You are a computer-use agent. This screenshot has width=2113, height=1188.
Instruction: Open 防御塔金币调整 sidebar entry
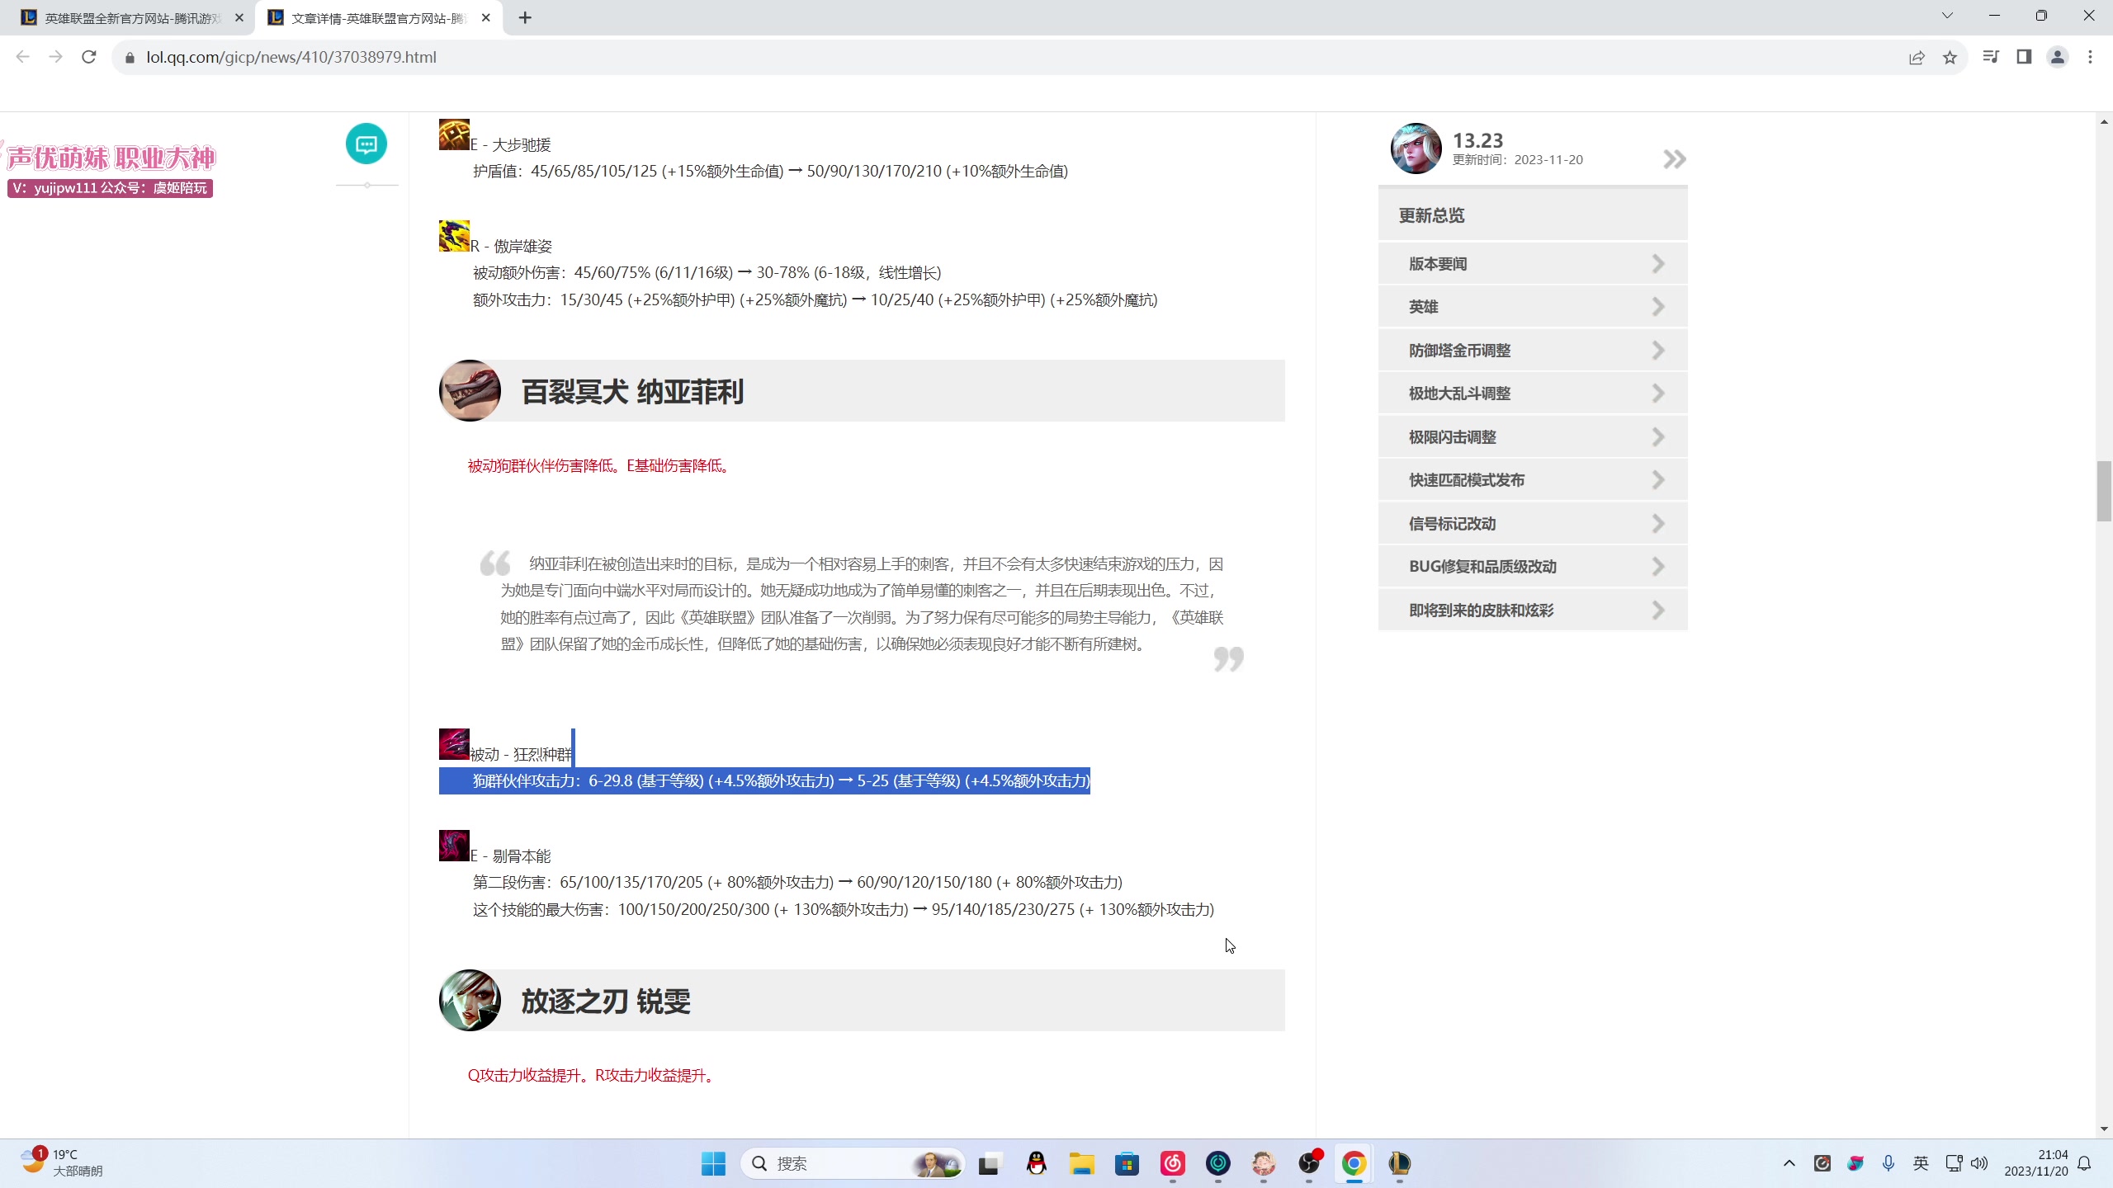tap(1533, 351)
